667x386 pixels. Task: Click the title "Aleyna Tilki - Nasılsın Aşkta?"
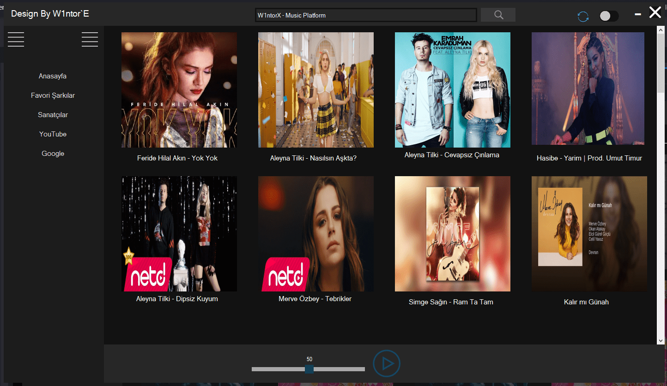point(314,158)
